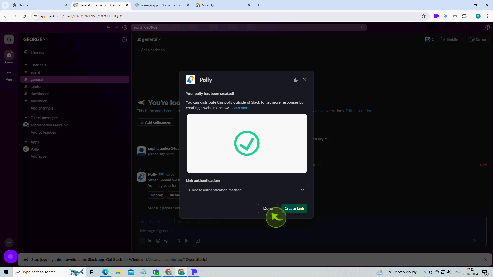Click Learn more about distributing polls

[x=240, y=107]
